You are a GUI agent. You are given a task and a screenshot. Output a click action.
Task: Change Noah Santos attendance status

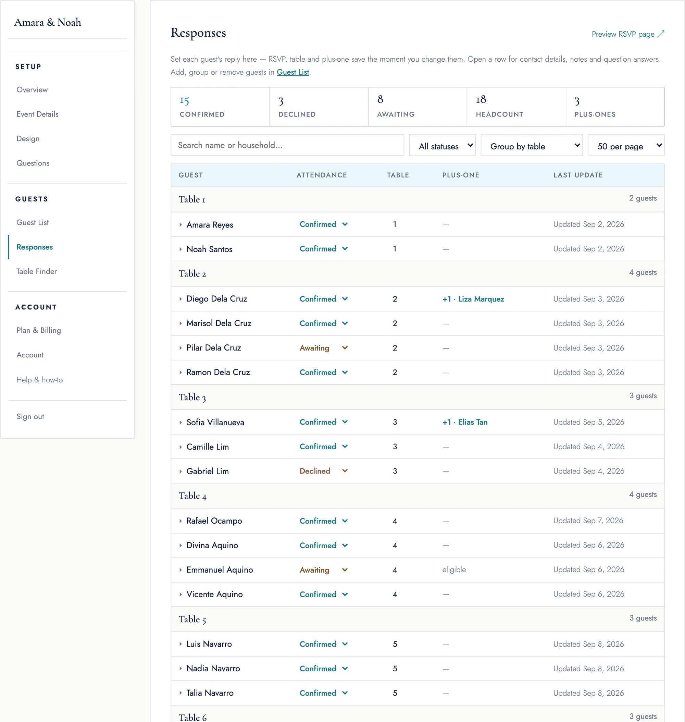(324, 249)
